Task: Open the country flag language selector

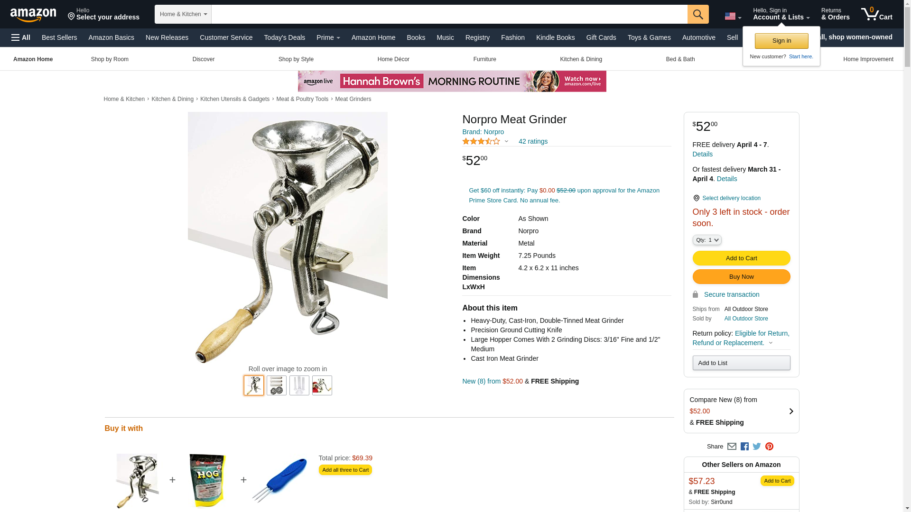Action: pyautogui.click(x=733, y=17)
